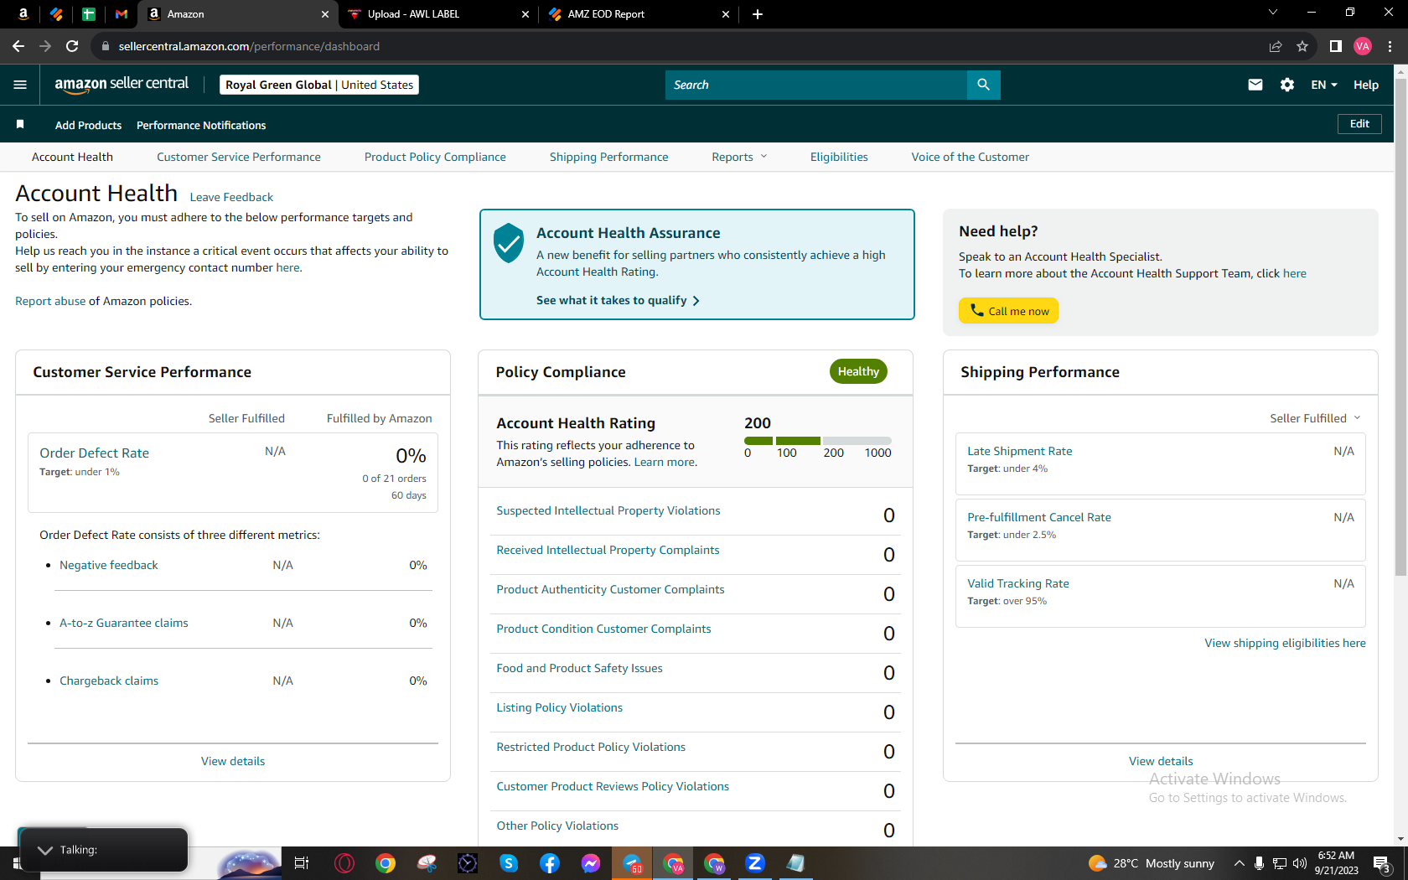The image size is (1408, 880).
Task: Switch to the first pinned Amazon tab
Action: click(x=23, y=14)
